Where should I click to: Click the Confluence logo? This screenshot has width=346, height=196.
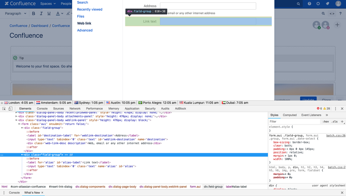tap(20, 3)
